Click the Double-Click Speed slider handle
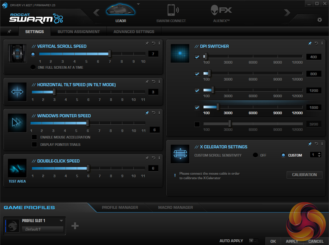329x245 pixels. coord(88,168)
